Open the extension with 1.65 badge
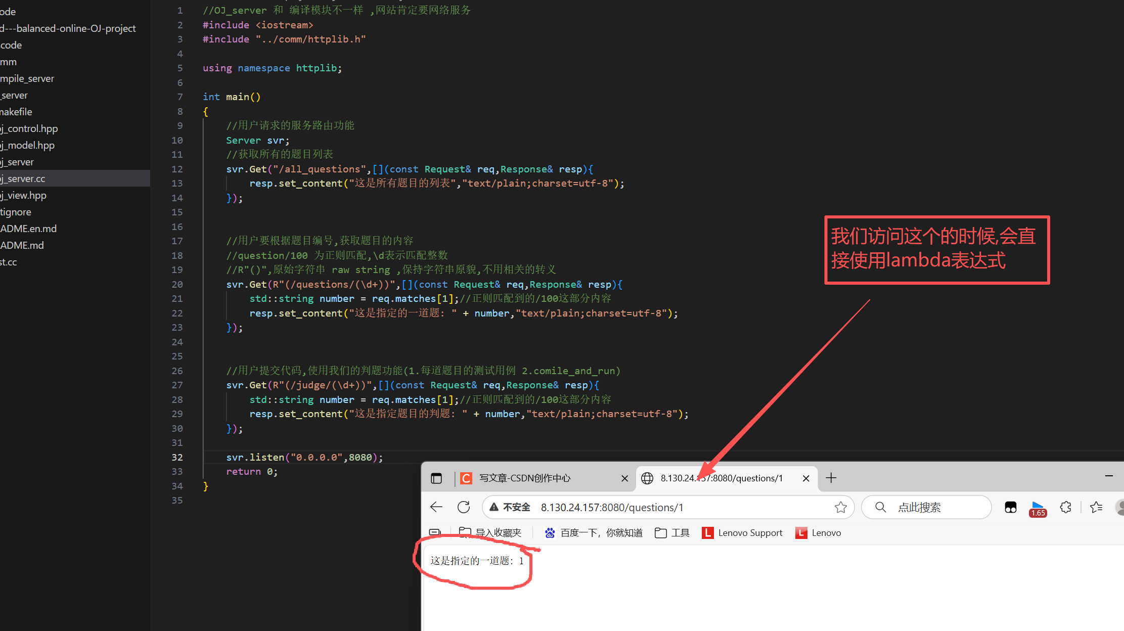Viewport: 1124px width, 631px height. [1038, 508]
